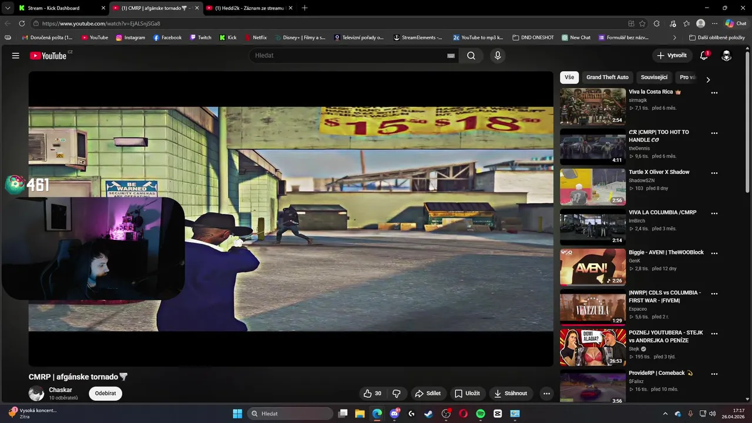Image resolution: width=752 pixels, height=423 pixels.
Task: Select the Související filter chip
Action: pos(654,78)
